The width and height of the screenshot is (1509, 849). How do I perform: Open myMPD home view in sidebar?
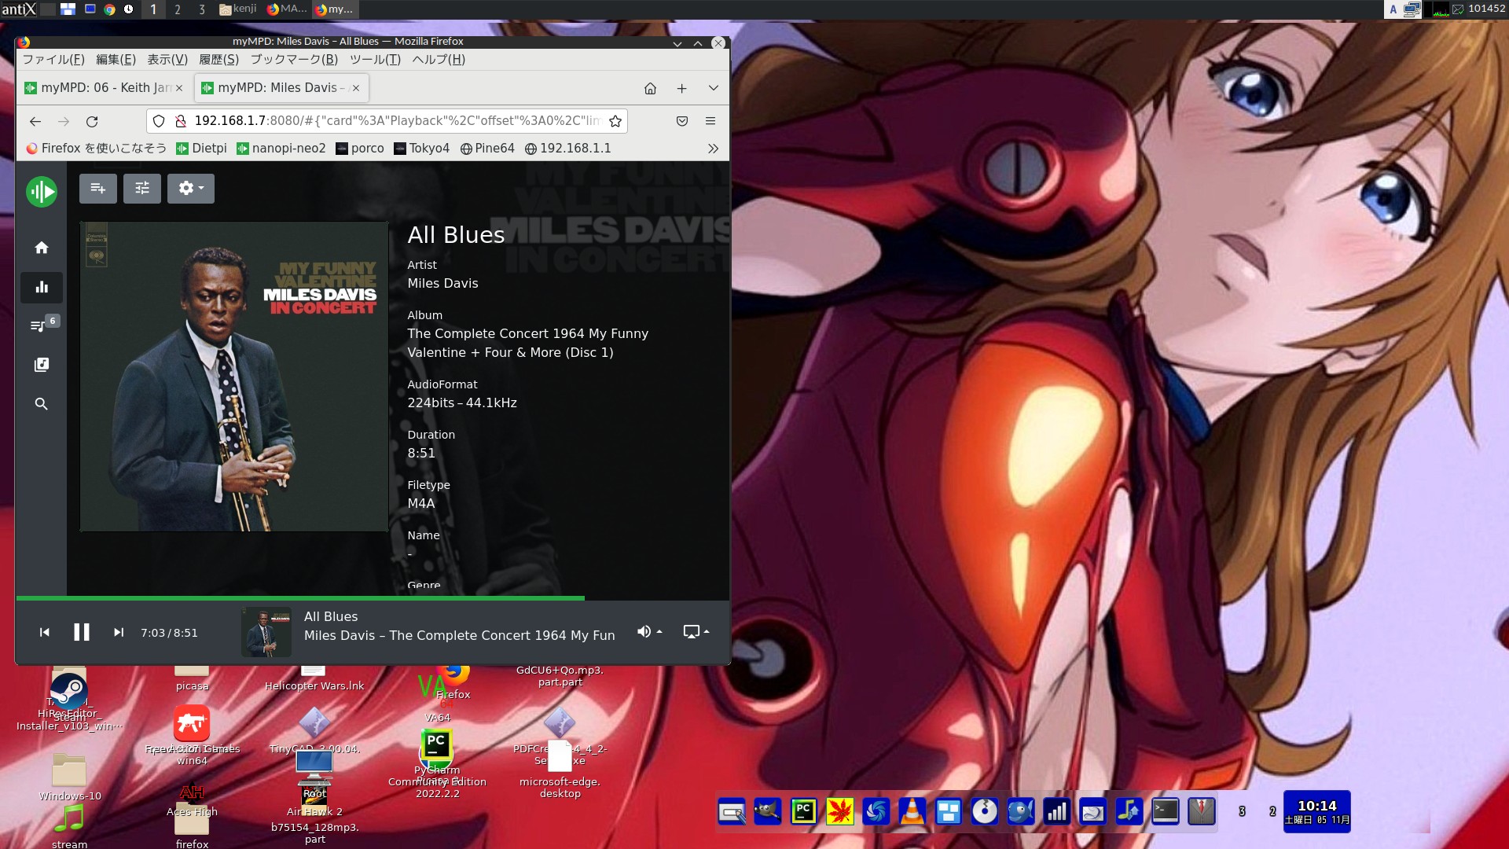click(x=42, y=248)
